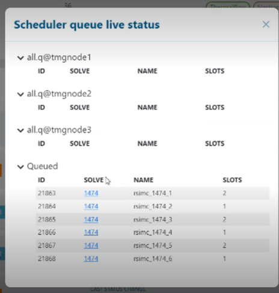Click slots value for rsimc_1474_6
Image resolution: width=279 pixels, height=293 pixels.
(x=224, y=259)
